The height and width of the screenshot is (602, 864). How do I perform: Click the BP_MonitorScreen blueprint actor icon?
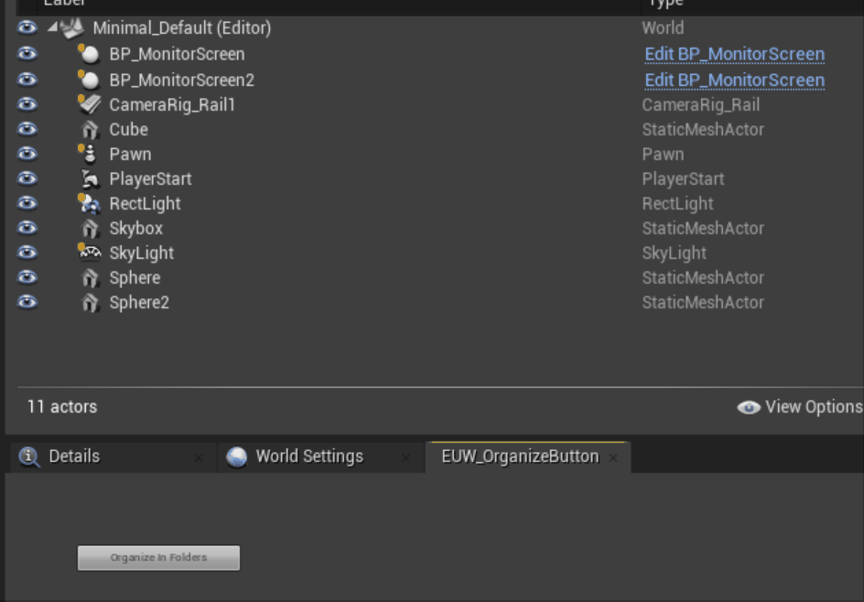[x=89, y=54]
